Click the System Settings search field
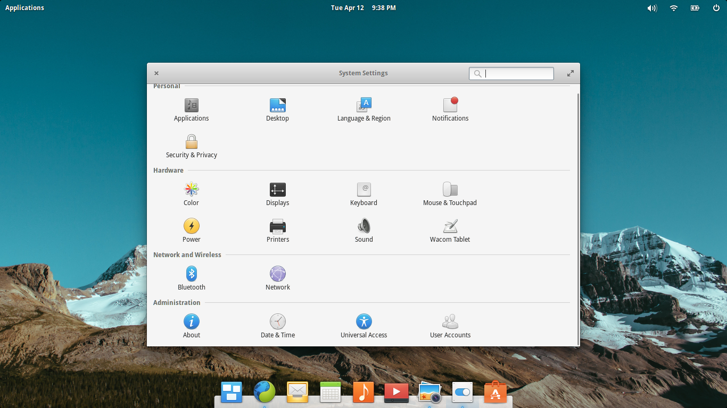 tap(511, 73)
